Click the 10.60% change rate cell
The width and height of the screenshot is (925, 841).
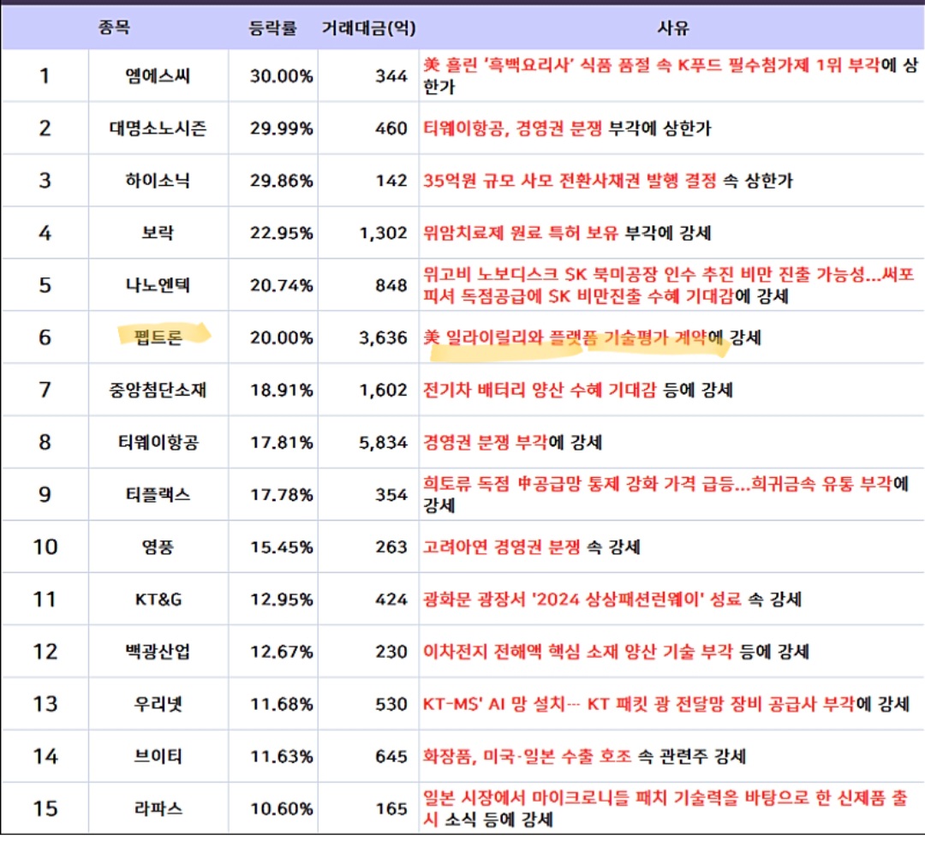[282, 808]
